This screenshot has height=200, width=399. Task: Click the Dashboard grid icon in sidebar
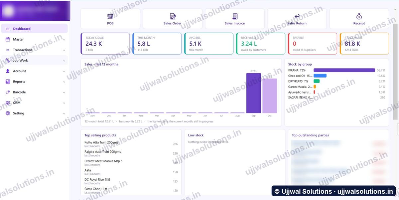click(x=8, y=29)
